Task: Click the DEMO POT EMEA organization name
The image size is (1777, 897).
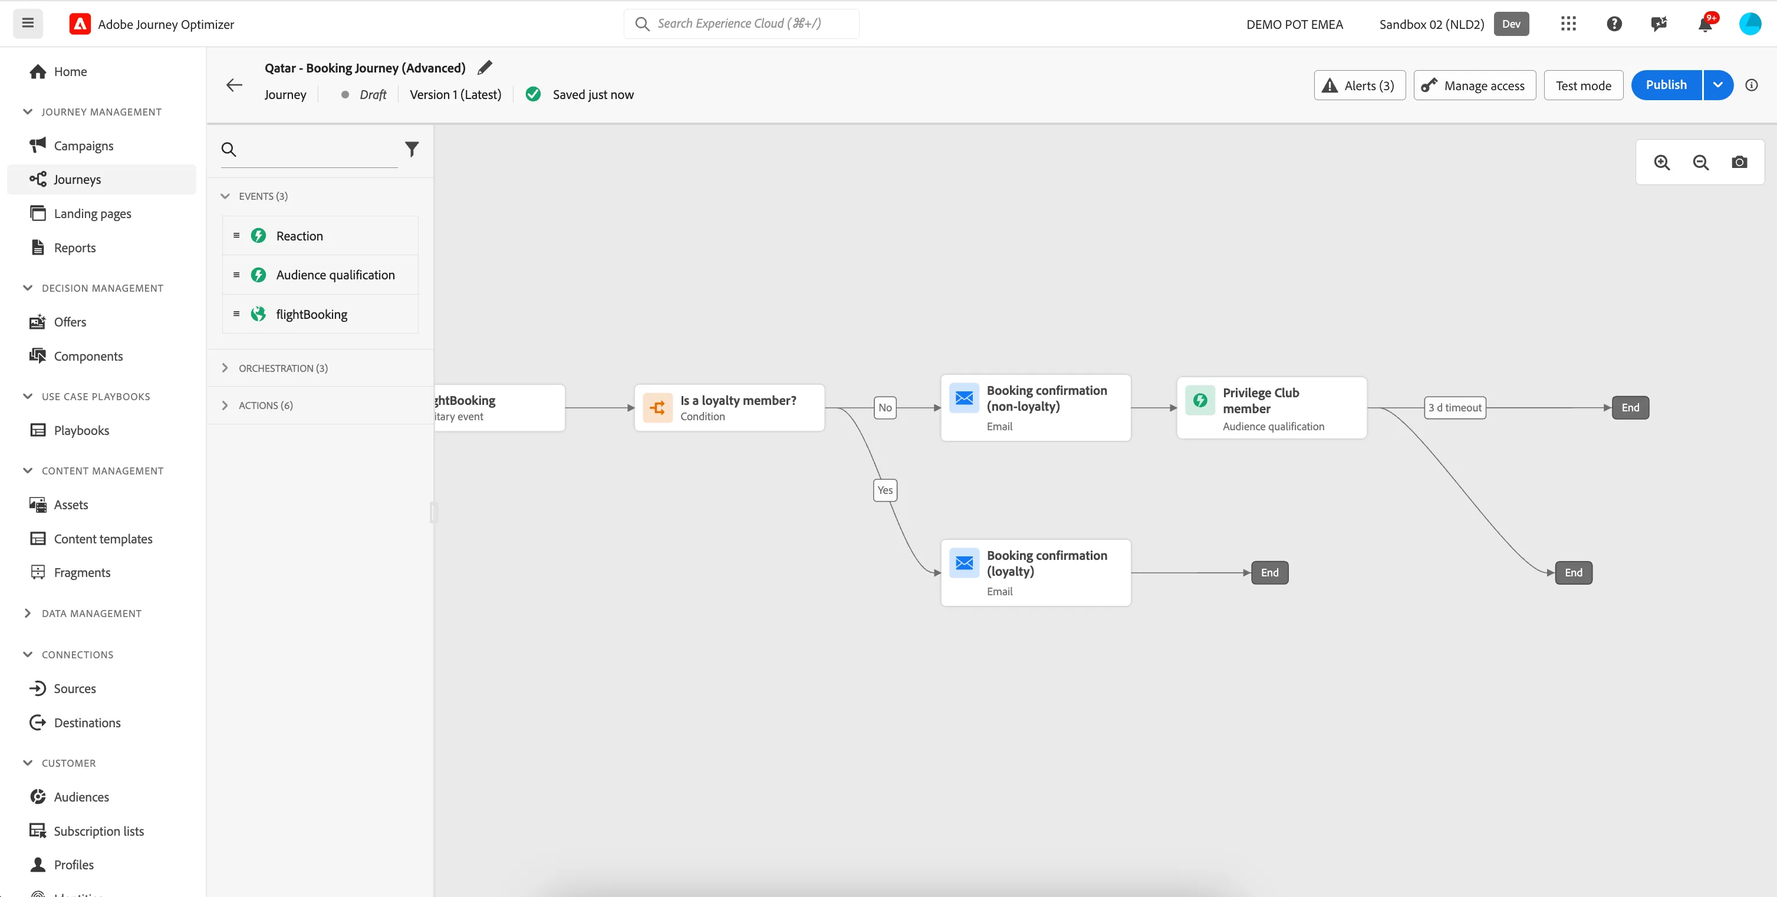Action: pos(1294,24)
